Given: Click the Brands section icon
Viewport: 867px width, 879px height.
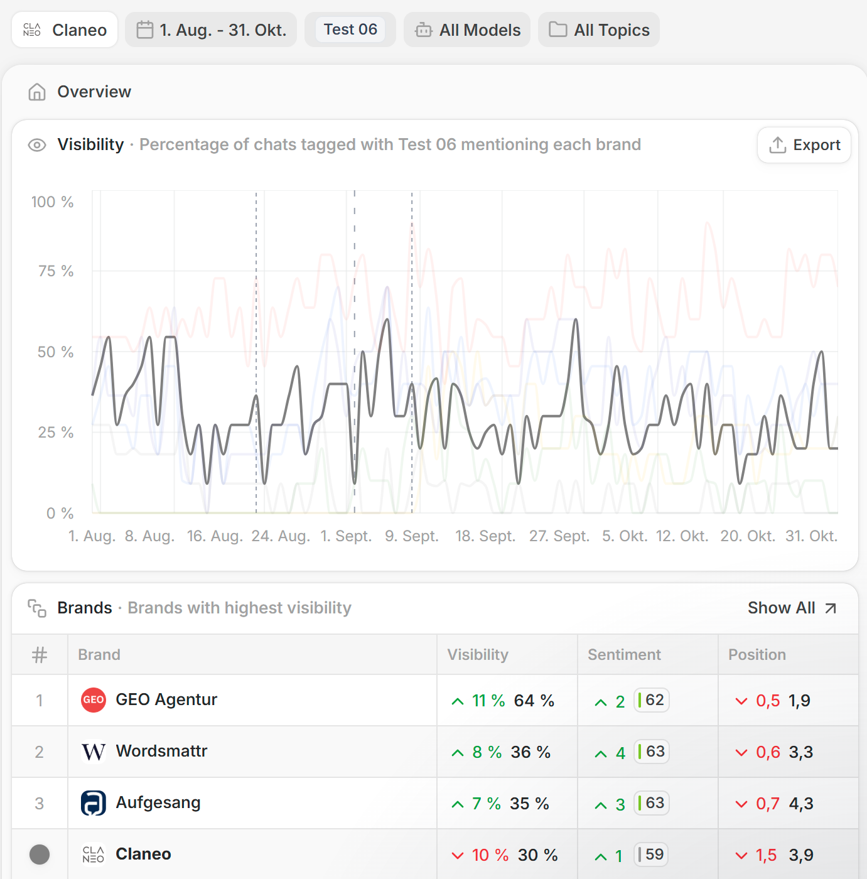Looking at the screenshot, I should (37, 608).
